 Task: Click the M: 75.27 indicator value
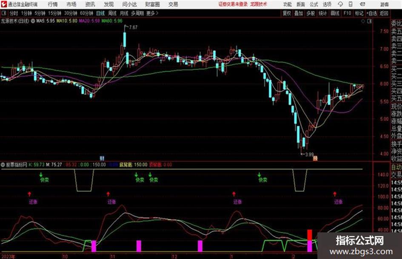tap(54, 165)
